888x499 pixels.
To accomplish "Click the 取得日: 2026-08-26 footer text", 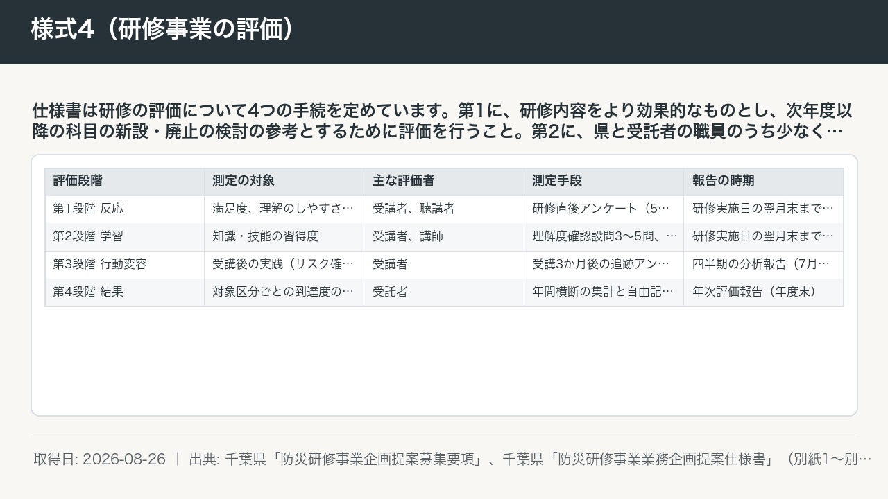I will pos(100,459).
